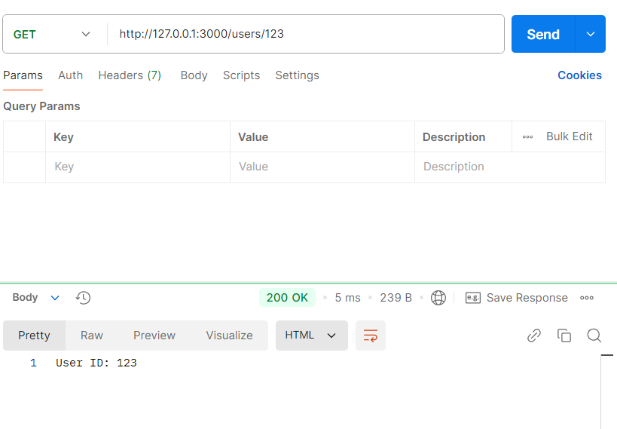Toggle word wrap icon in response
Image resolution: width=617 pixels, height=429 pixels.
[x=371, y=336]
